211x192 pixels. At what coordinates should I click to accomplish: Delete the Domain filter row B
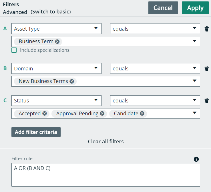click(206, 69)
